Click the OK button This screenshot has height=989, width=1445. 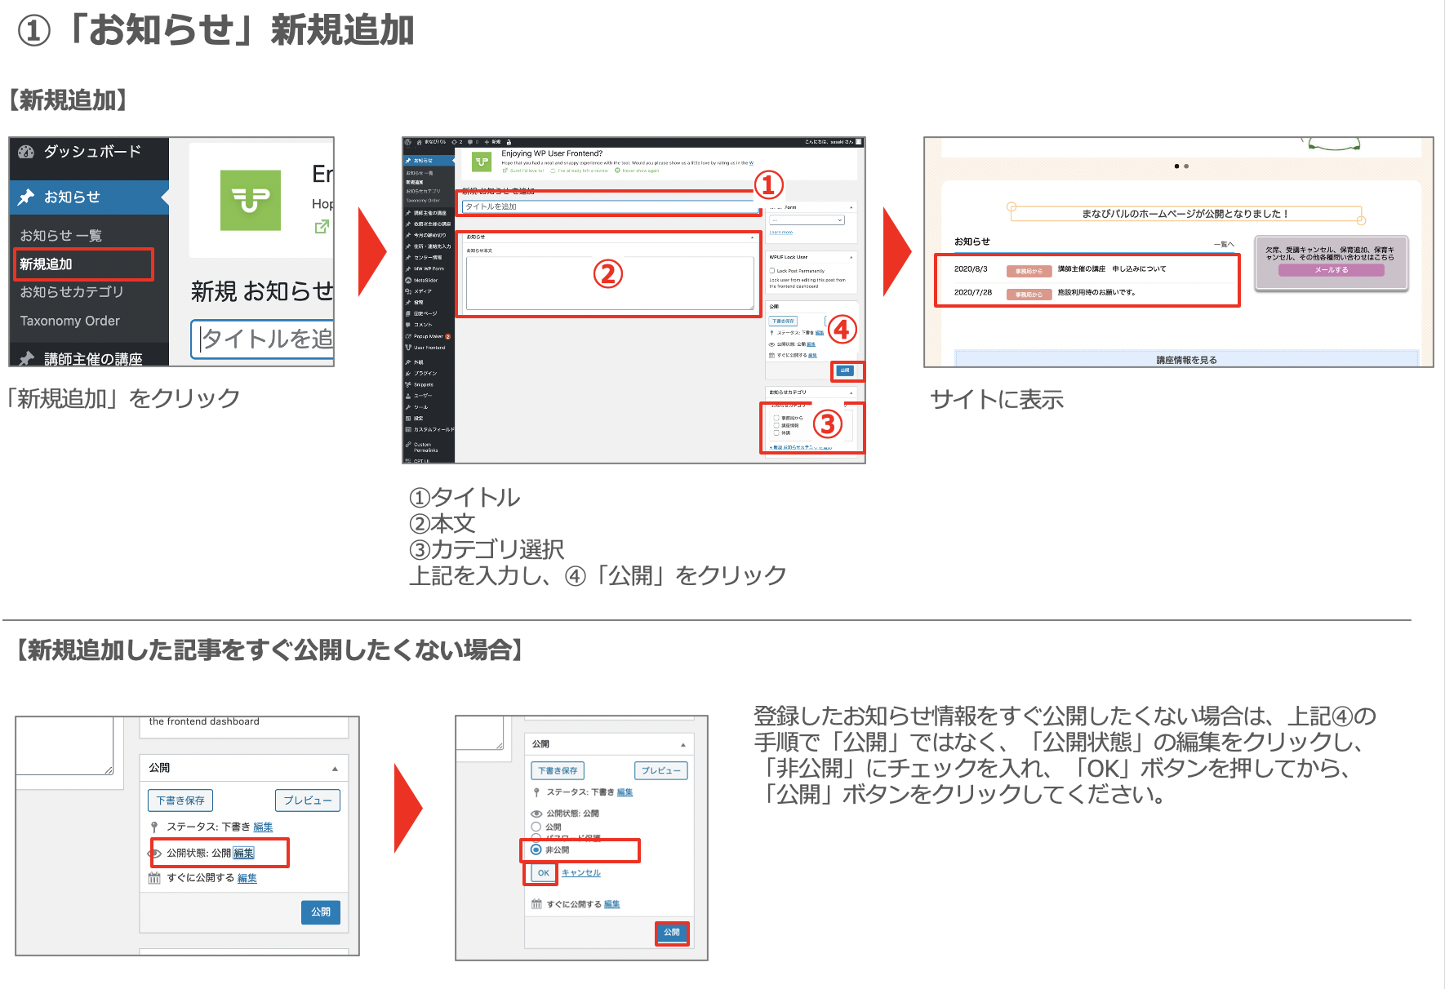pyautogui.click(x=543, y=872)
